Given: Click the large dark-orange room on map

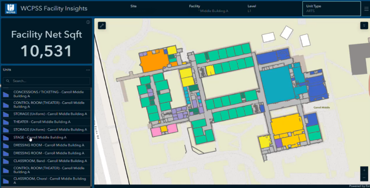Looking at the screenshot, I should click(154, 60).
